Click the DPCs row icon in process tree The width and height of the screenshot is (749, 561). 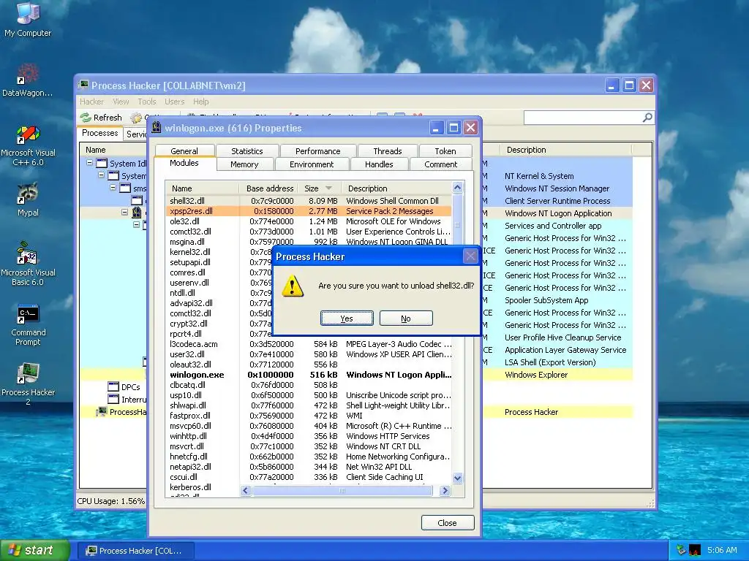[x=113, y=386]
